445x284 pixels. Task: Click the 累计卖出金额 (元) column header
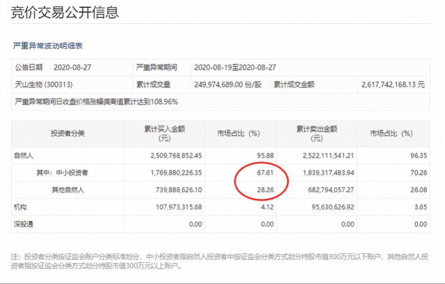317,133
